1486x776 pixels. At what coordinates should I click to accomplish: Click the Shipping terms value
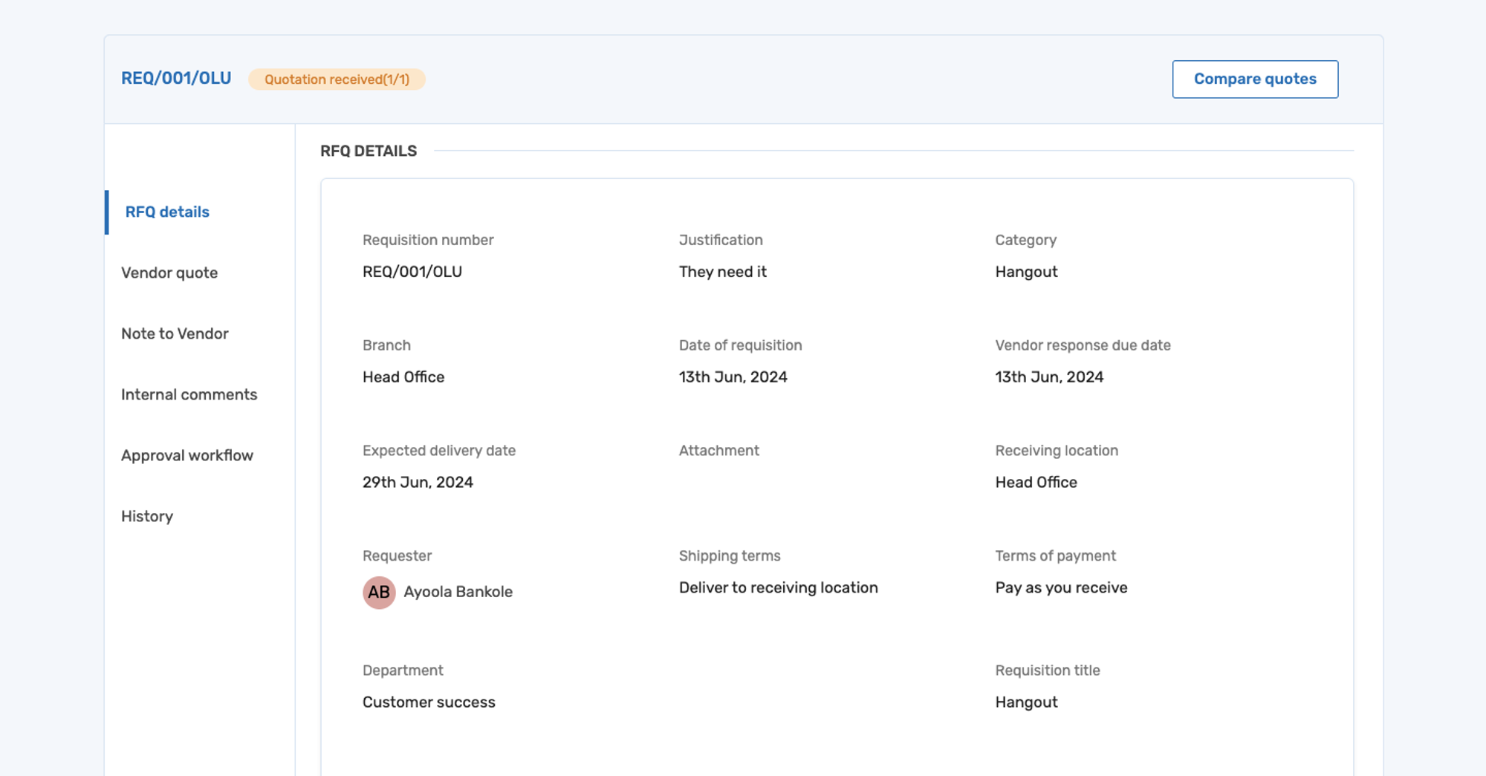(x=778, y=587)
